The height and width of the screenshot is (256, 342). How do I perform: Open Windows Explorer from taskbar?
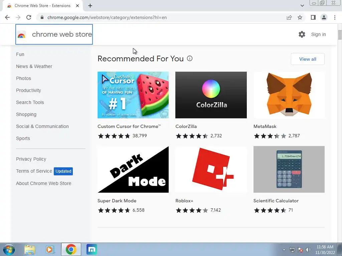[30, 249]
